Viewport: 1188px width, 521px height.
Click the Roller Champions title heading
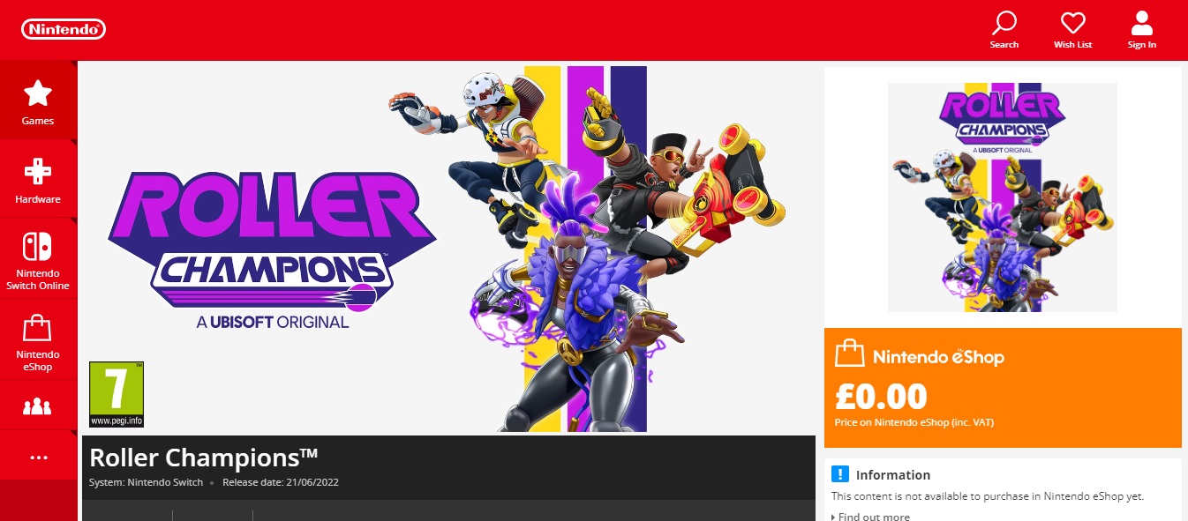204,458
